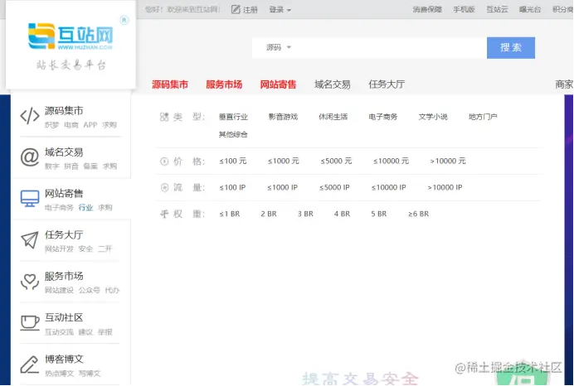
Task: Click 织梦 under sidebar 源码集市
Action: pos(51,125)
